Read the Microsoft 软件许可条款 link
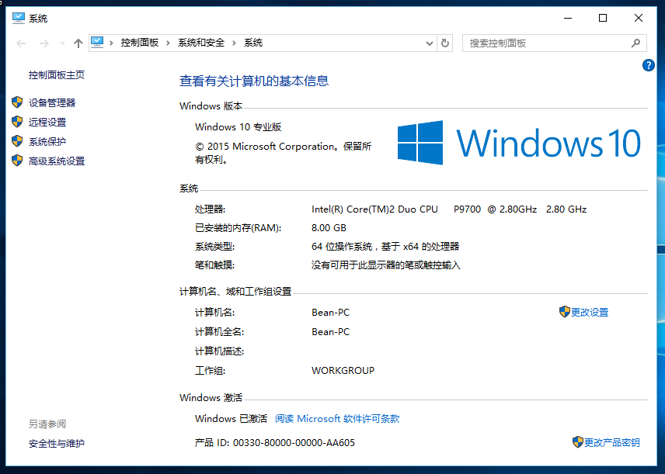This screenshot has width=665, height=474. click(337, 418)
